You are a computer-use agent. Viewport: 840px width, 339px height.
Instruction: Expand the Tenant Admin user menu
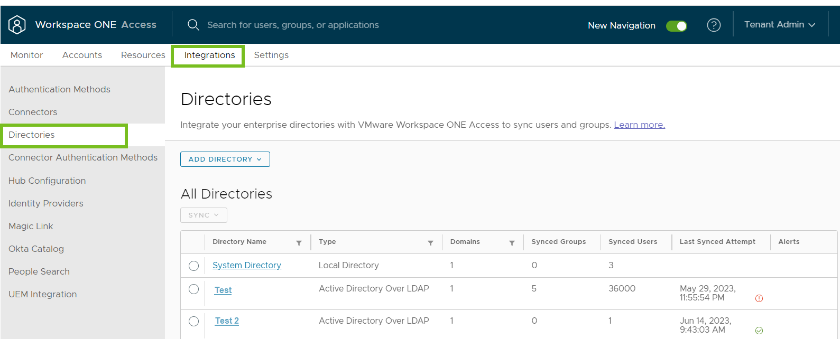(x=780, y=25)
